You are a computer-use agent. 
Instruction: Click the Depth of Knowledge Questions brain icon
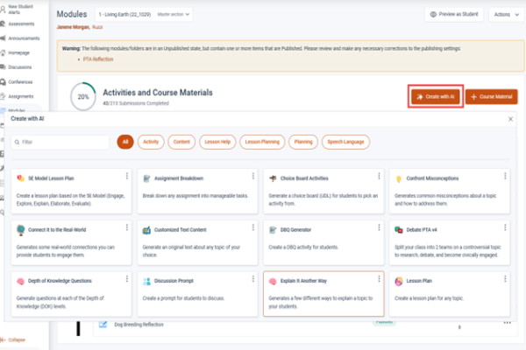20,282
